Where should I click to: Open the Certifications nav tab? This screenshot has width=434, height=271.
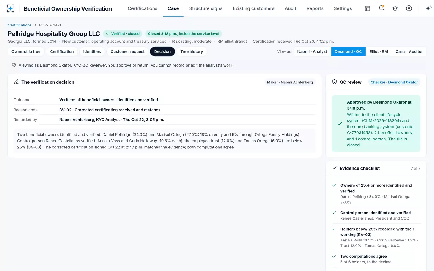point(143,8)
